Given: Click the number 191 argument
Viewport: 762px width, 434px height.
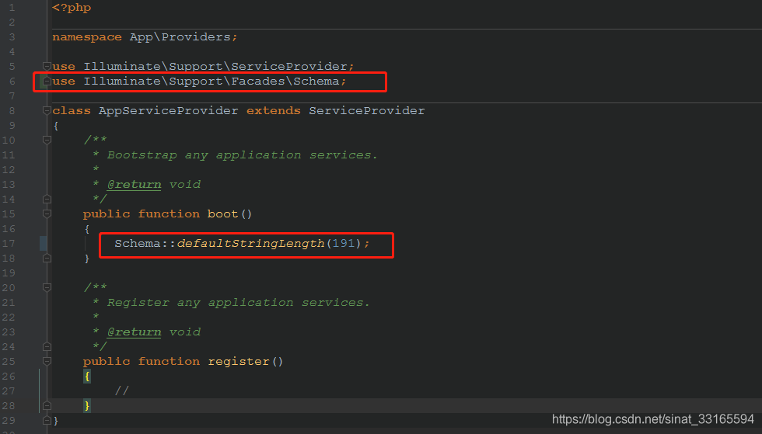Looking at the screenshot, I should pos(344,243).
